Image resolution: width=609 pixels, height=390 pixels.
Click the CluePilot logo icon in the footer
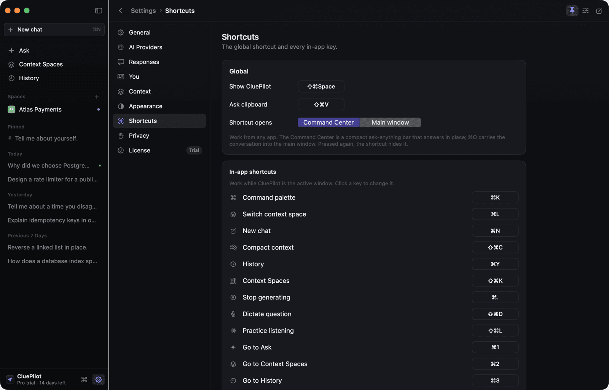point(10,379)
